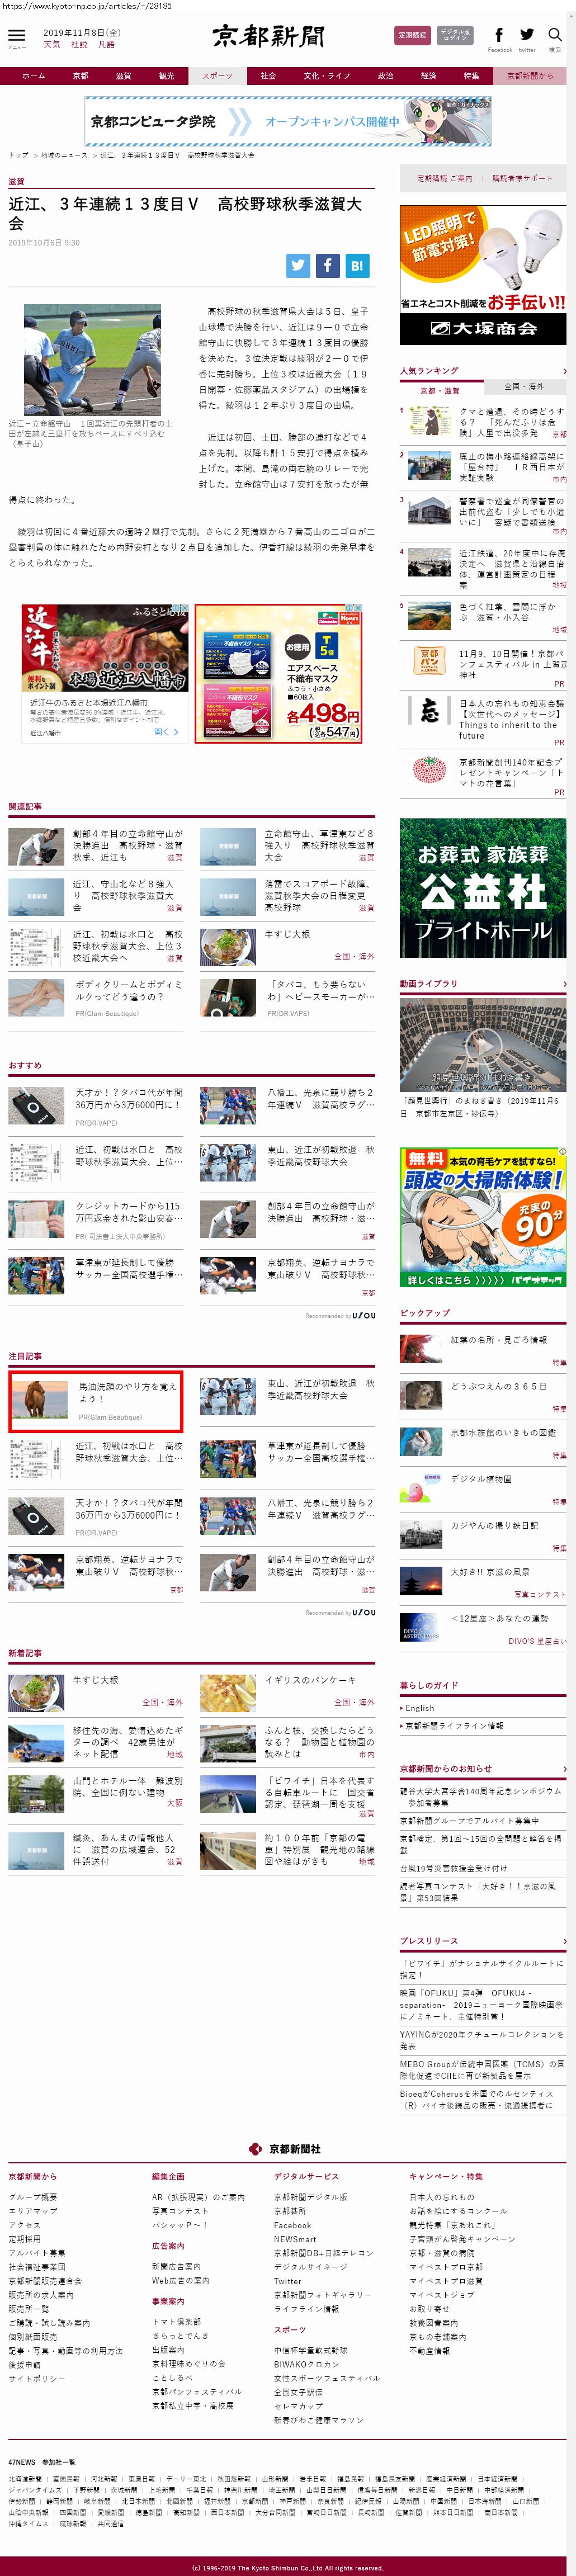Expand the 動画ライブラリ section arrow
Screen dimensions: 576x2576
tap(564, 984)
